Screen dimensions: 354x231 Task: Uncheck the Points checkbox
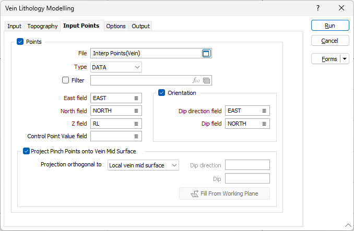[x=20, y=42]
